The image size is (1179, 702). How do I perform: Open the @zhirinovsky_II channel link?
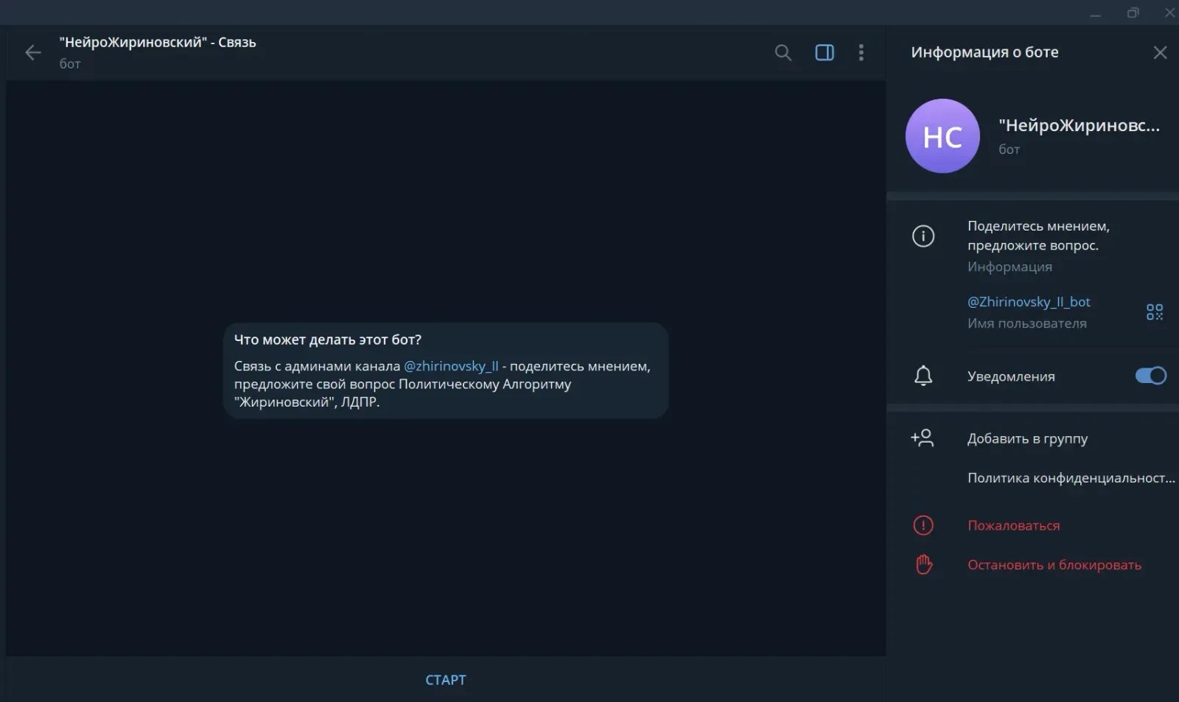click(451, 366)
